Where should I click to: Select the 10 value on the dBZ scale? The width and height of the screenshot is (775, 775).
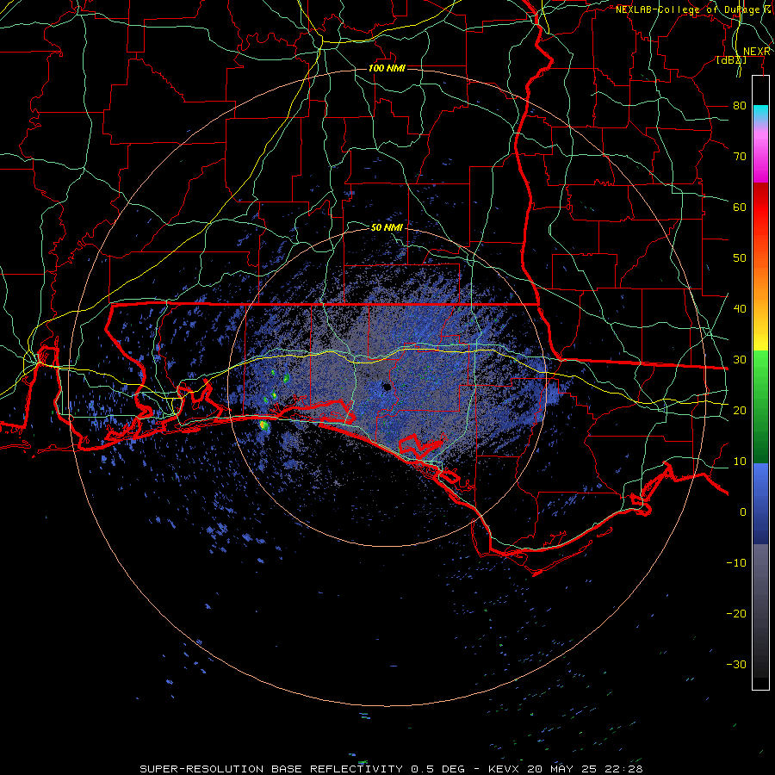point(740,462)
